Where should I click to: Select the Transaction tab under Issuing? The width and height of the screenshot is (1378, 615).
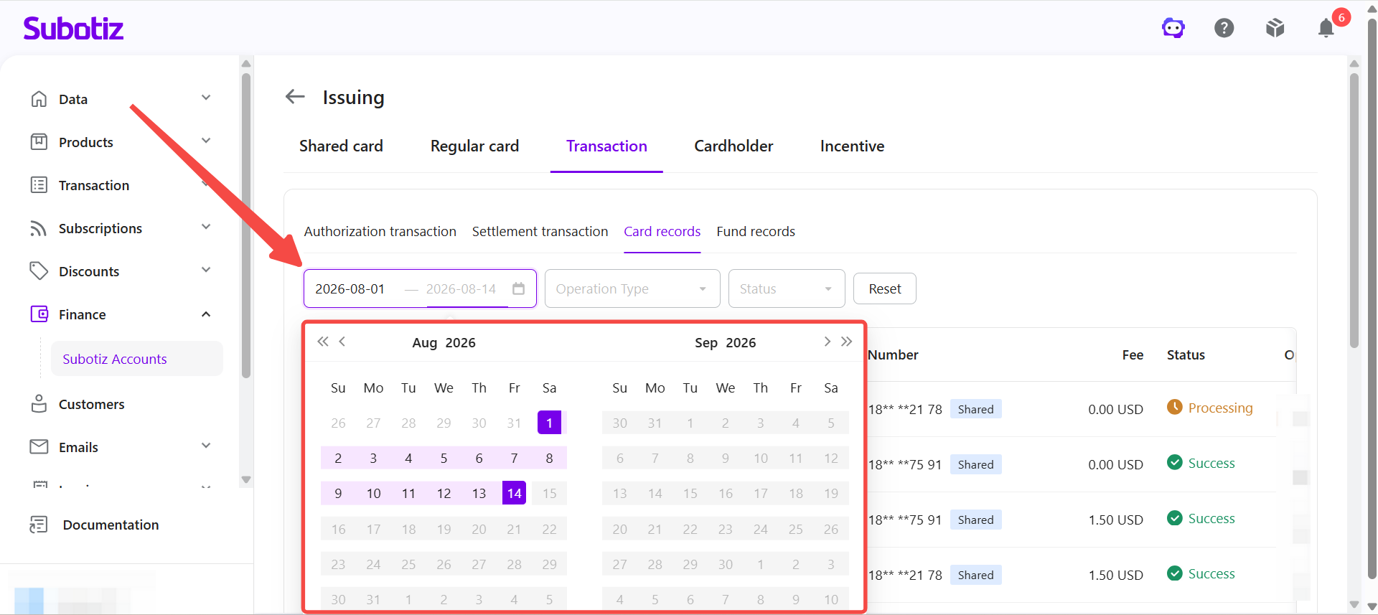[x=606, y=146]
